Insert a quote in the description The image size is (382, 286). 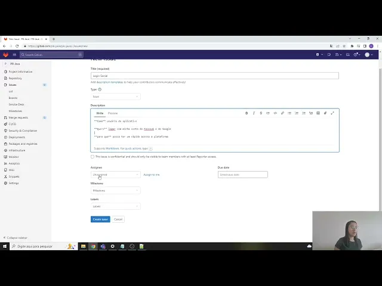[268, 113]
